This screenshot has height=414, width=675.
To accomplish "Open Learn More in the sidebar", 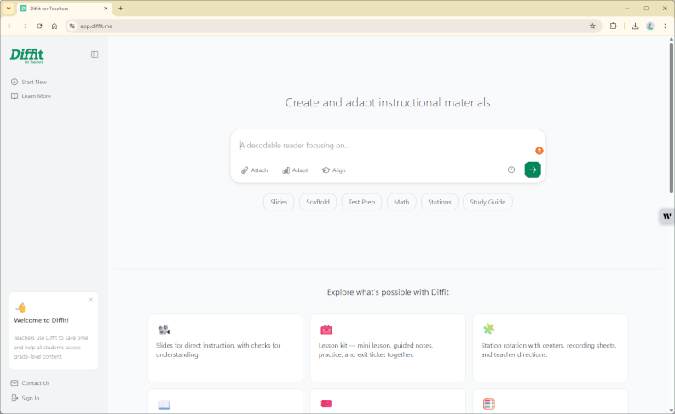I will 31,96.
